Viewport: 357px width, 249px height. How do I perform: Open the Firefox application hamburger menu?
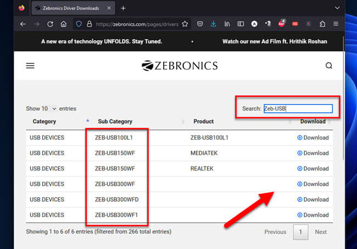336,24
